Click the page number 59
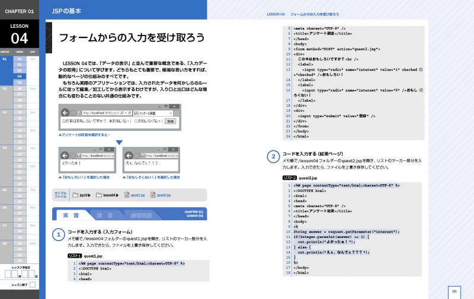 (454, 291)
